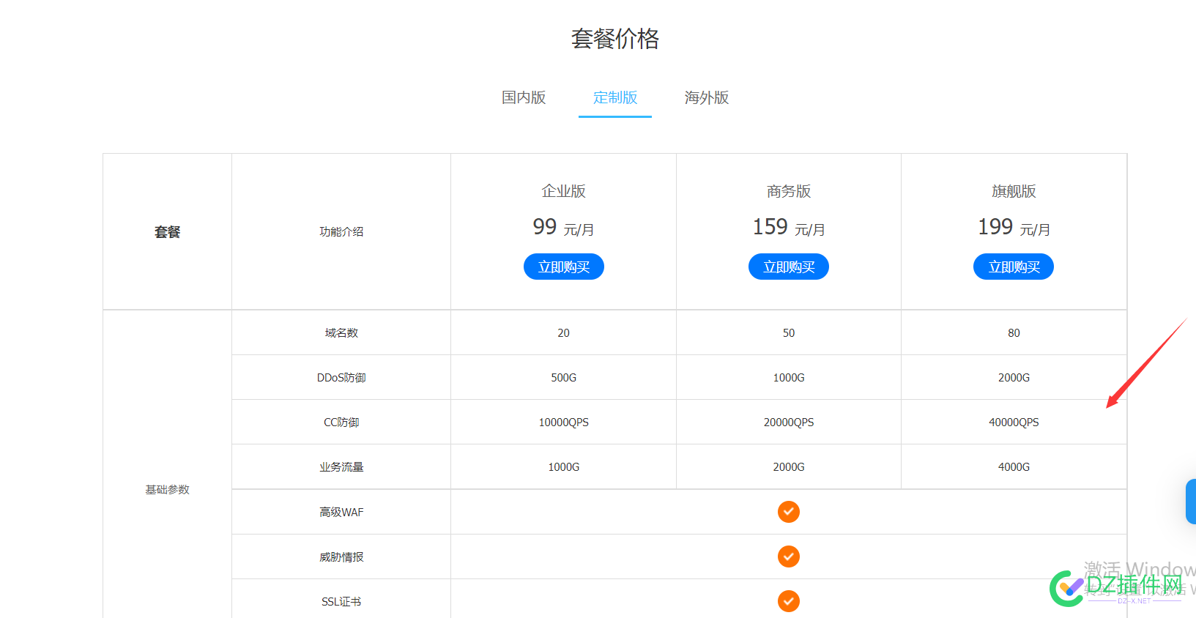
Task: Click the 域名数 row label
Action: click(x=341, y=332)
